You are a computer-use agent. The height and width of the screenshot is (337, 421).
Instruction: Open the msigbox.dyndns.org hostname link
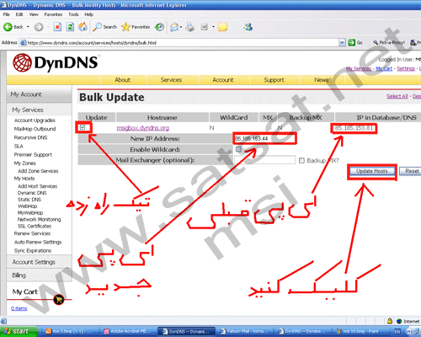142,128
